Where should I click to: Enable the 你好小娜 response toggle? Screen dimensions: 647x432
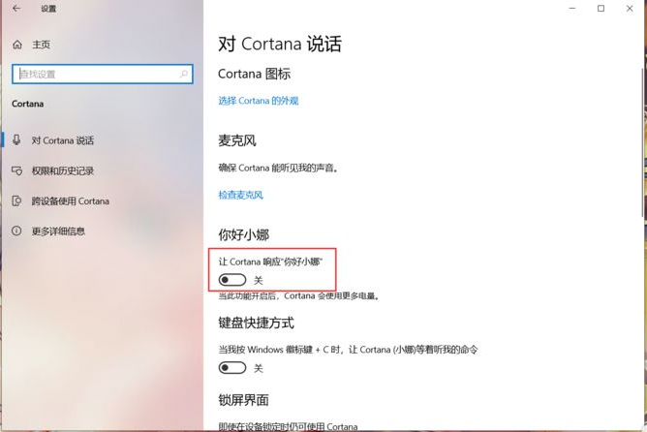pos(232,280)
